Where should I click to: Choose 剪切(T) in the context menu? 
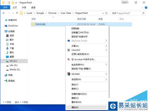tap(87, 85)
